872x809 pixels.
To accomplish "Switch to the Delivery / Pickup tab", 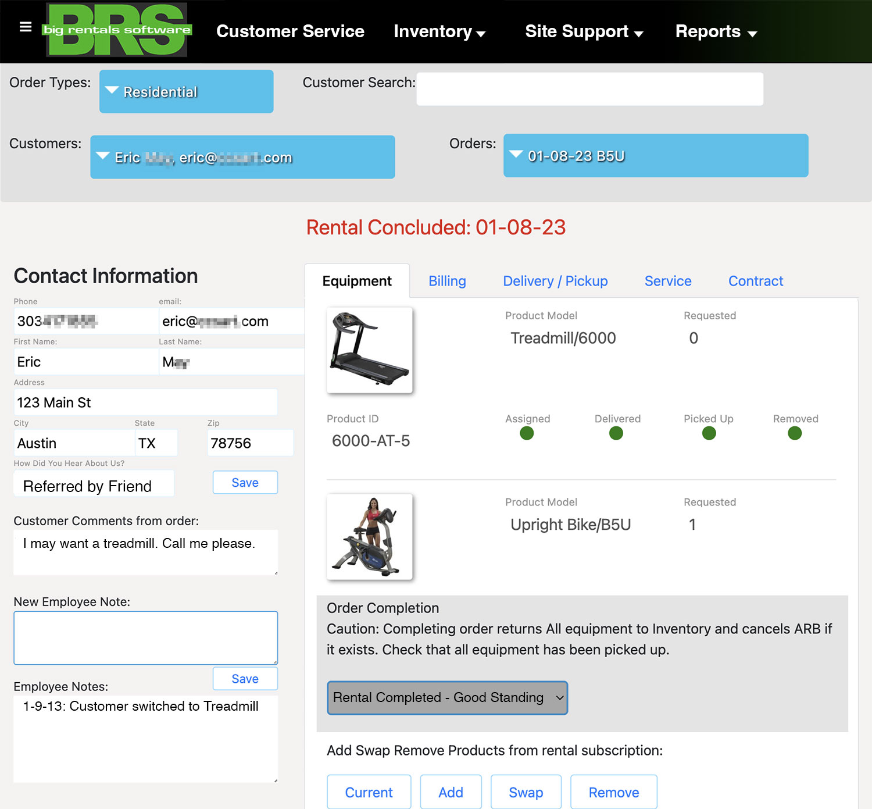I will tap(555, 281).
